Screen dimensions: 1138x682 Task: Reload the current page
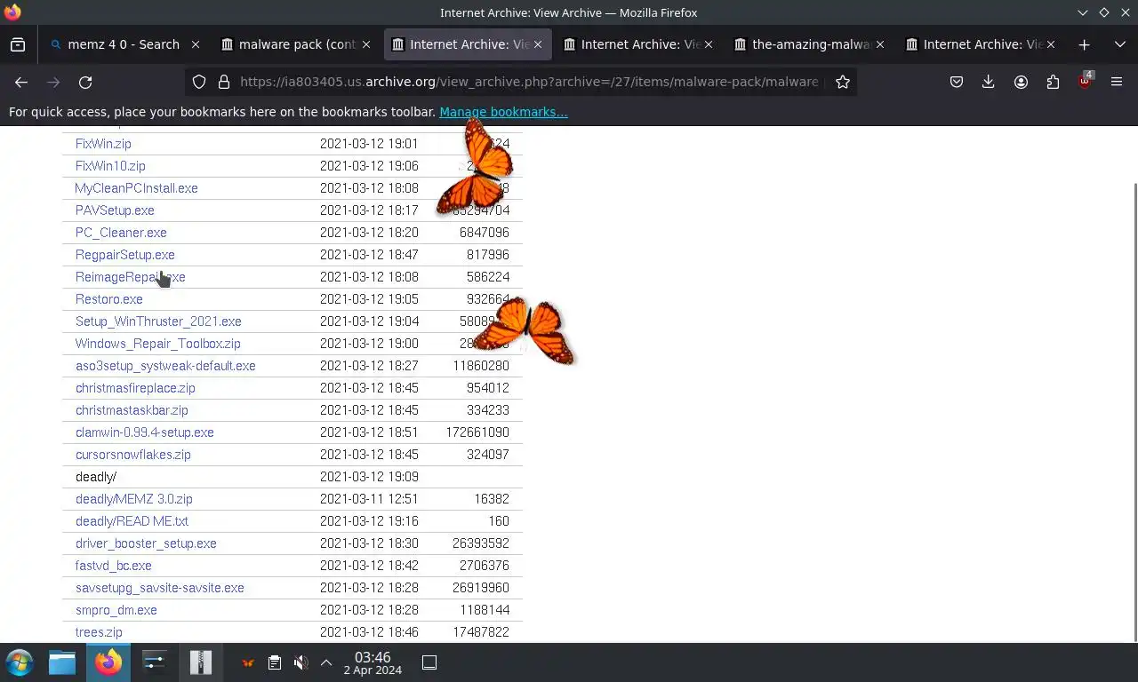click(x=85, y=82)
